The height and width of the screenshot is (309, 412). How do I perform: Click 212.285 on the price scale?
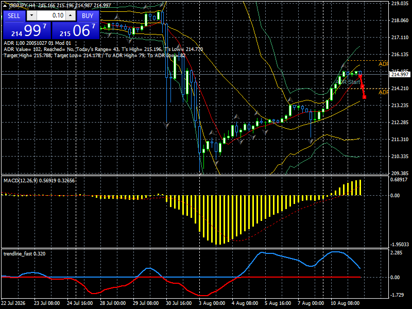coord(400,123)
